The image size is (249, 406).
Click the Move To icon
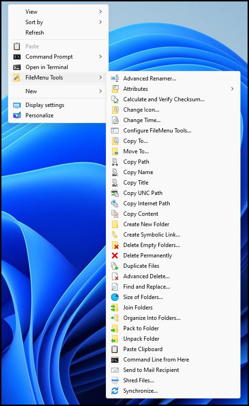click(x=115, y=151)
